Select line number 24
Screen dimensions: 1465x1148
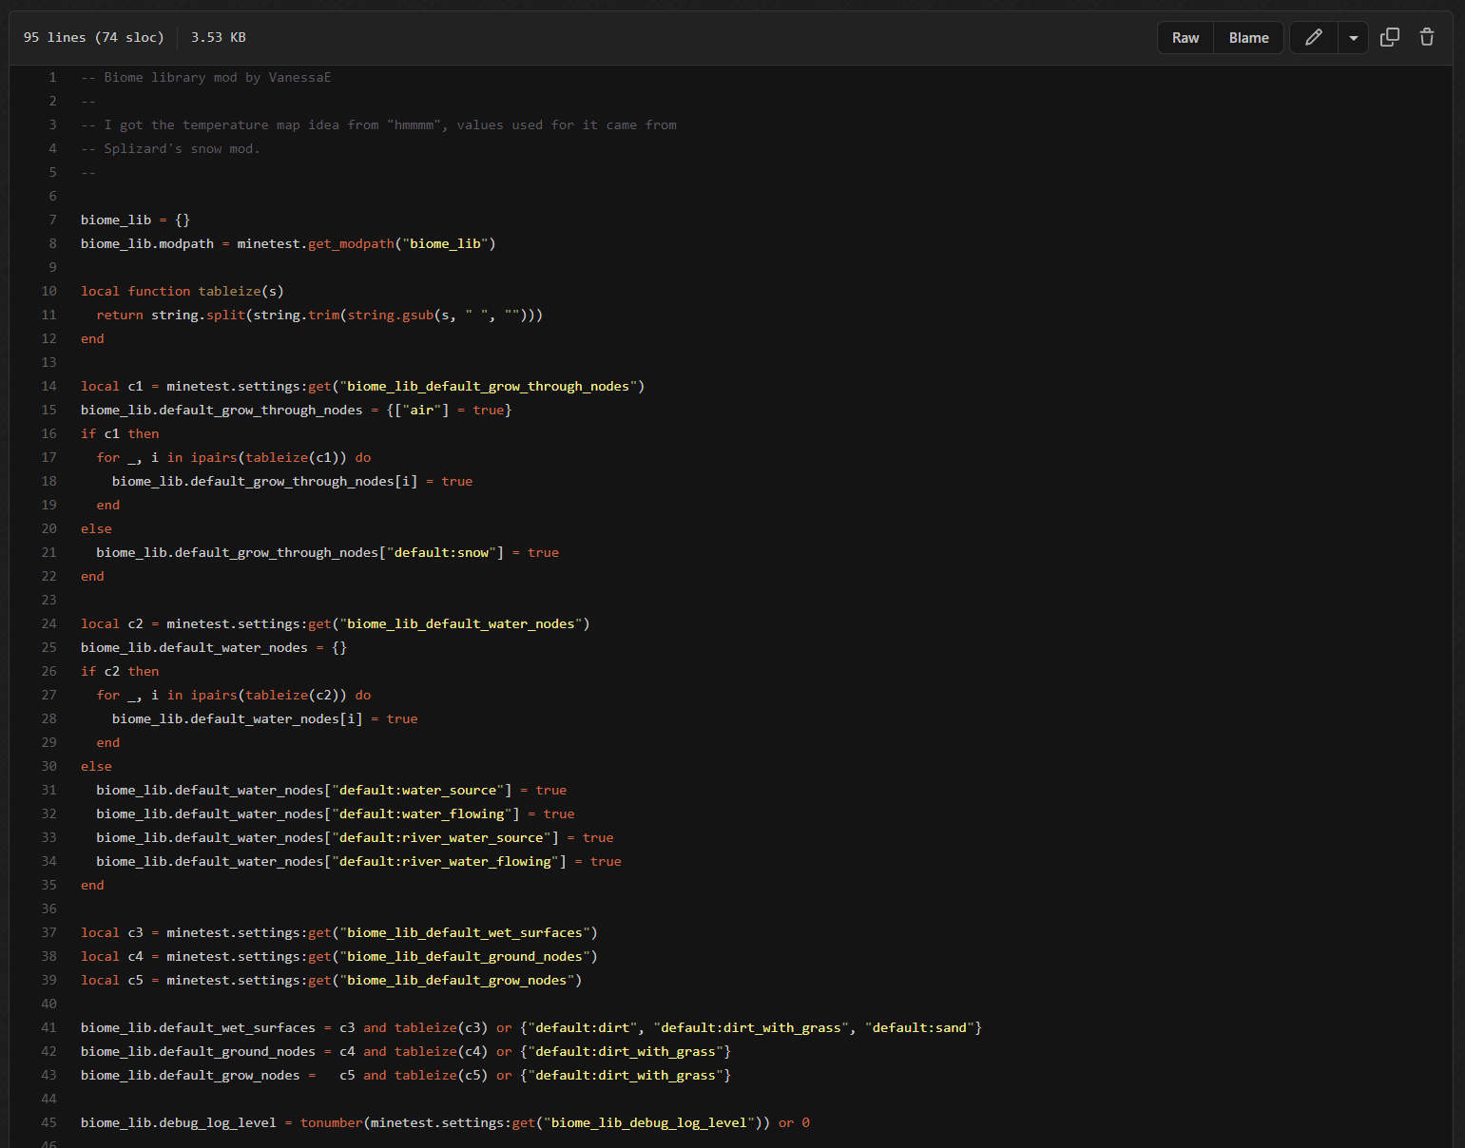pos(49,624)
